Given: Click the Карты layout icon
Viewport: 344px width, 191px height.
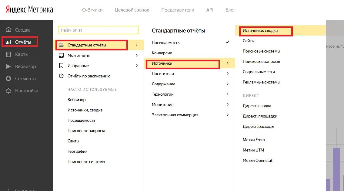Looking at the screenshot, I should pos(8,54).
